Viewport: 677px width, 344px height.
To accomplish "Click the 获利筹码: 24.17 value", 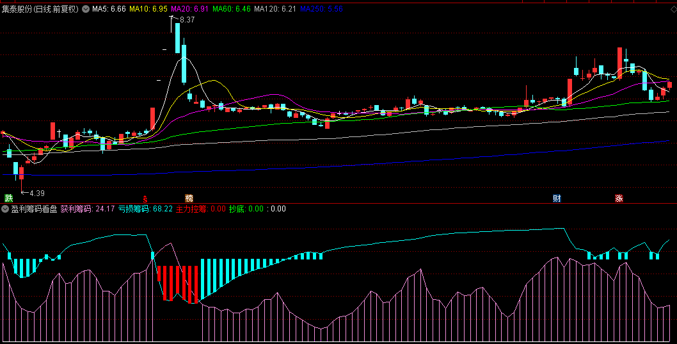I will click(x=88, y=209).
